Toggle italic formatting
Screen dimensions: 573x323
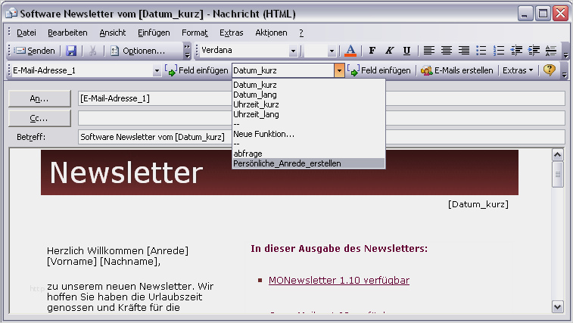pyautogui.click(x=389, y=51)
